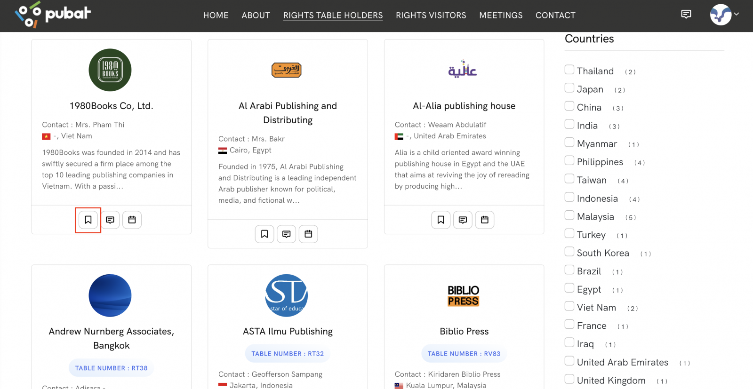
Task: Add Al Arabi Publishing meeting to calendar
Action: [x=308, y=234]
